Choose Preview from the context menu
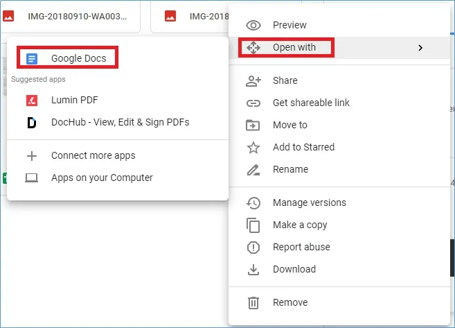This screenshot has height=328, width=455. (339, 25)
